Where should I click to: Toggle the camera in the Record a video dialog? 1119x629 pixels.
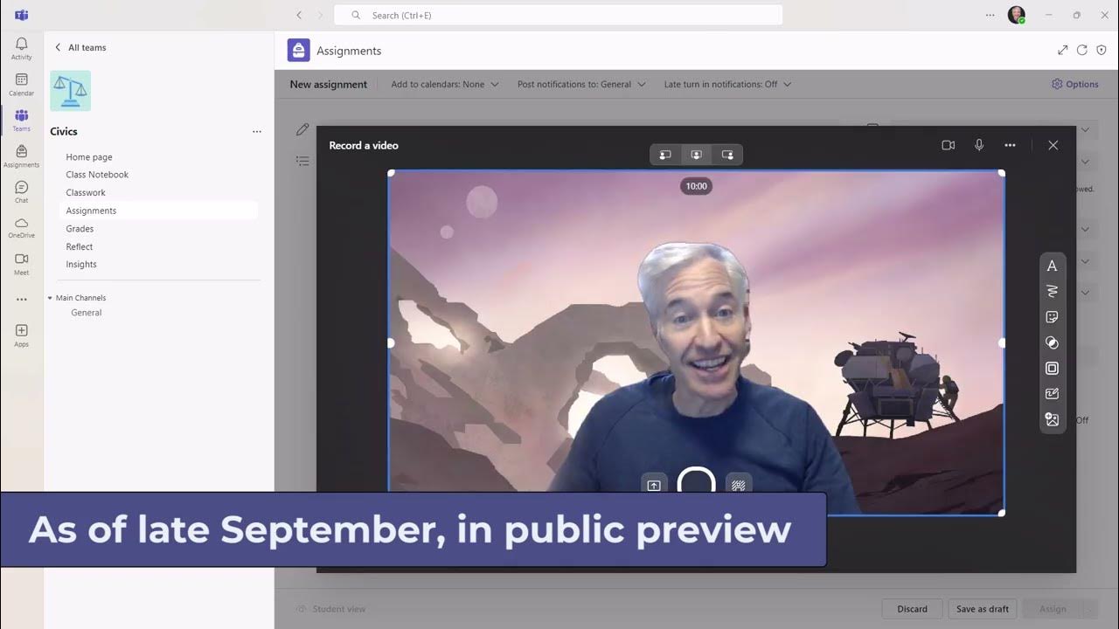(948, 145)
